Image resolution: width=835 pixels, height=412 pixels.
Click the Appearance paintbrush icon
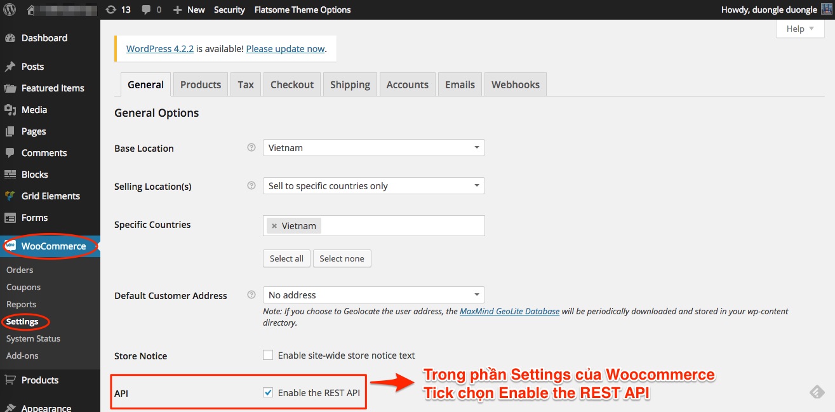(x=10, y=408)
